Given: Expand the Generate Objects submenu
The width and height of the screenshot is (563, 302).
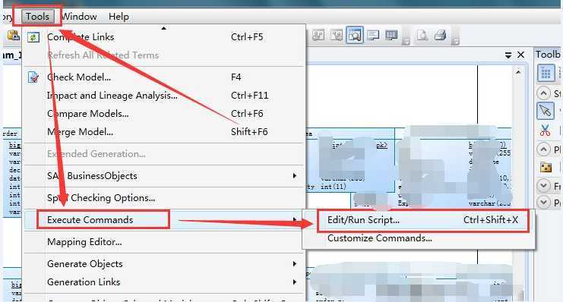Looking at the screenshot, I should click(x=164, y=263).
